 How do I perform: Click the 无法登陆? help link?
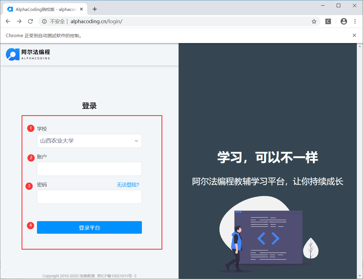(x=128, y=185)
